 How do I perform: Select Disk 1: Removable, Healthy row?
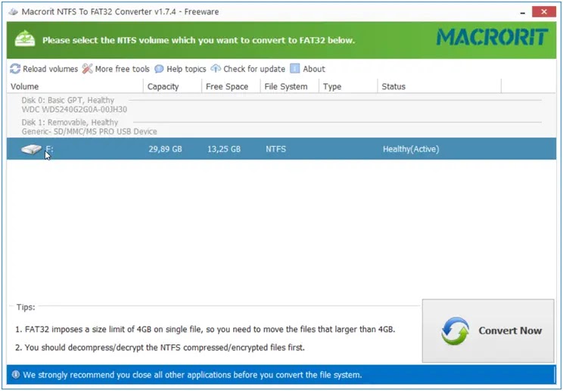tap(70, 123)
